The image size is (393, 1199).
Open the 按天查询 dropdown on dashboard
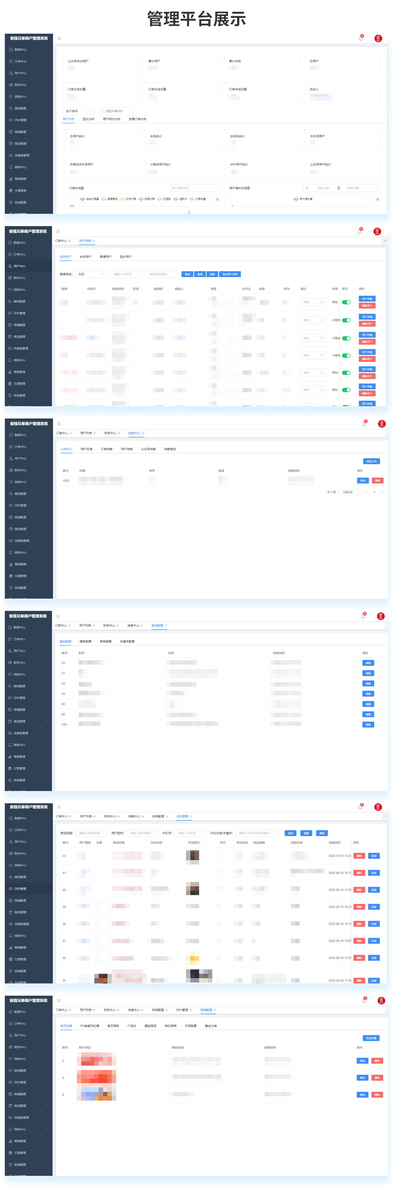pyautogui.click(x=78, y=111)
